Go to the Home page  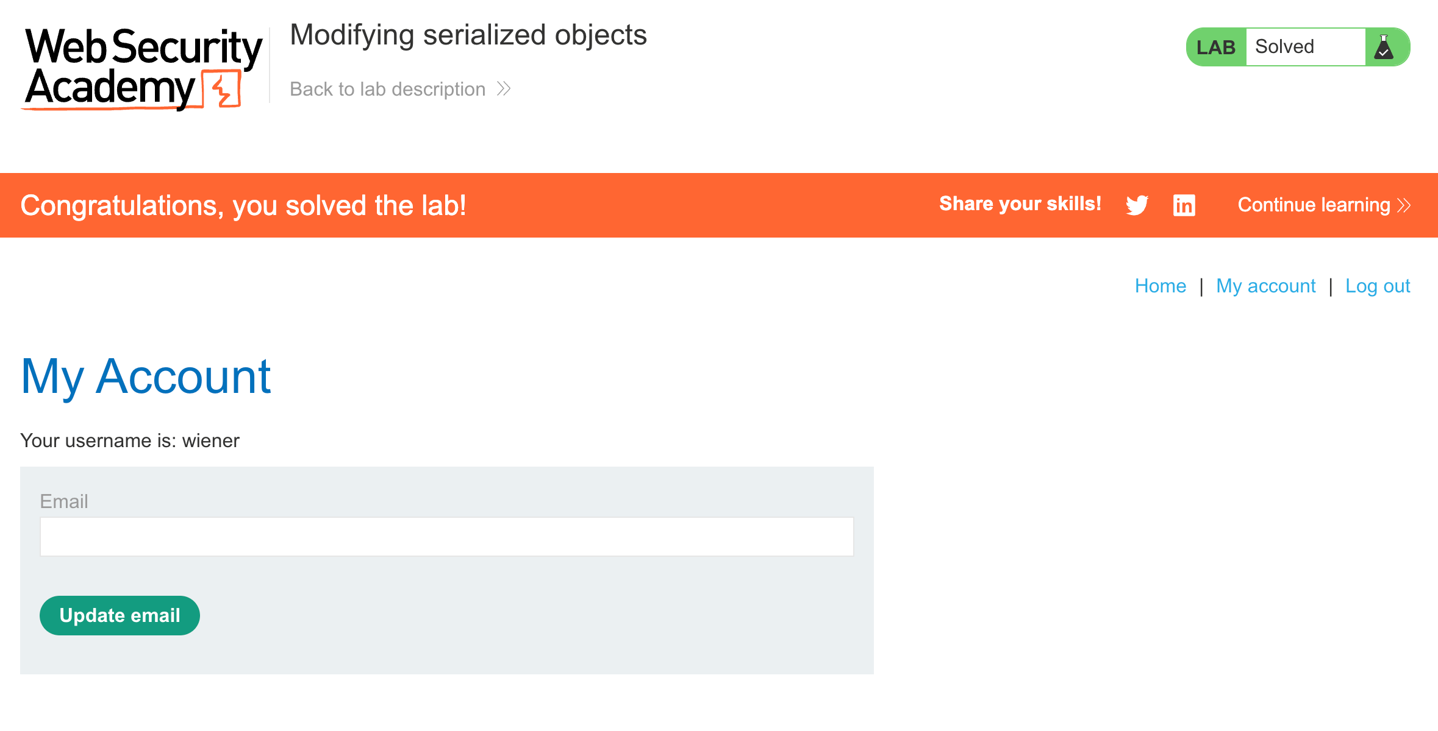[x=1160, y=286]
